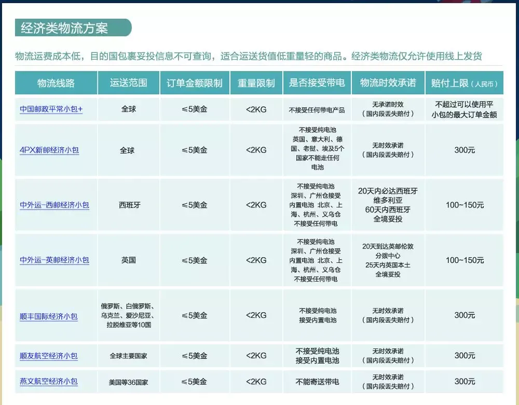Click 全球 in the 4PX新邮 row
The image size is (519, 405).
[x=127, y=150]
